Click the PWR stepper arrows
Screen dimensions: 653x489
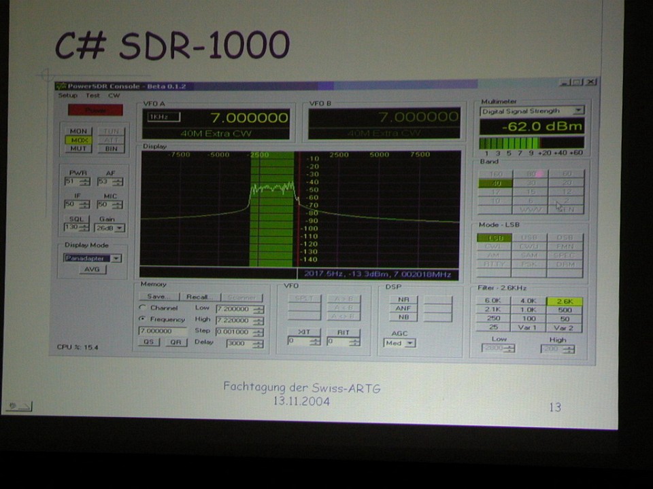[x=86, y=182]
